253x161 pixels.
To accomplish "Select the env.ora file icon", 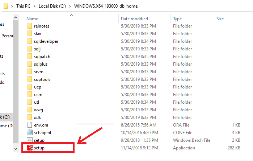I will point(30,125).
